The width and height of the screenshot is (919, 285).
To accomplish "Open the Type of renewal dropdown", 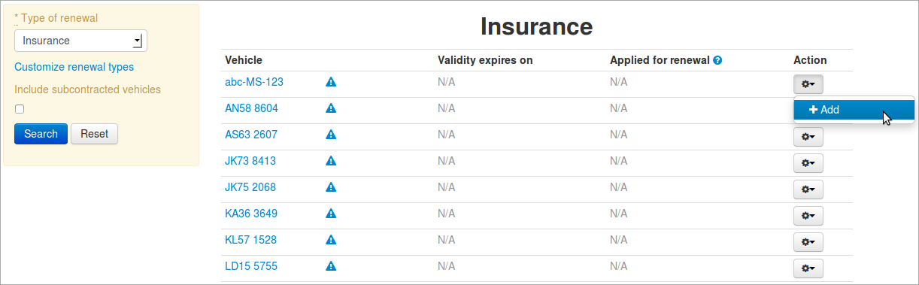I will (80, 41).
